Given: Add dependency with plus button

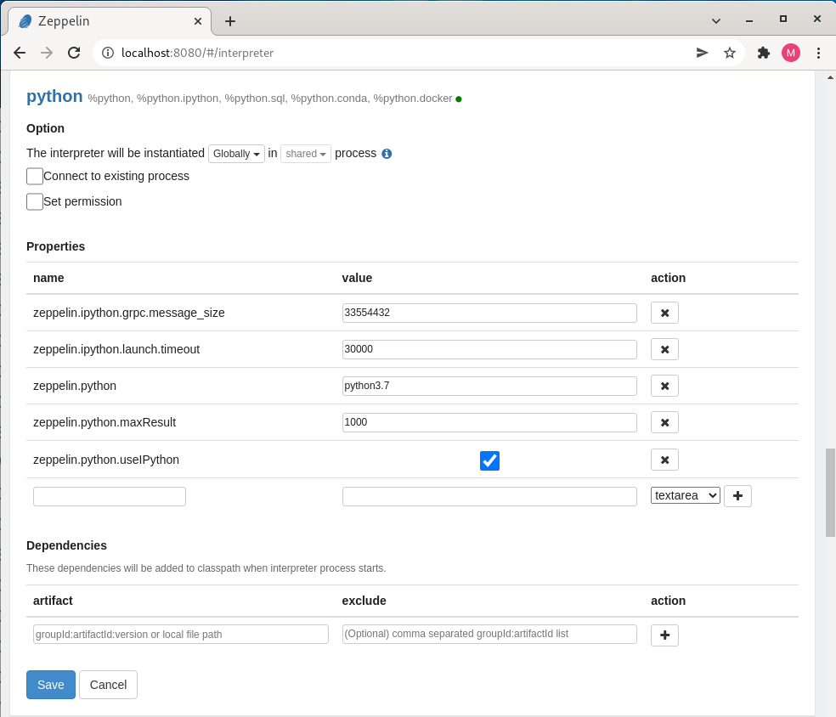Looking at the screenshot, I should [x=664, y=635].
